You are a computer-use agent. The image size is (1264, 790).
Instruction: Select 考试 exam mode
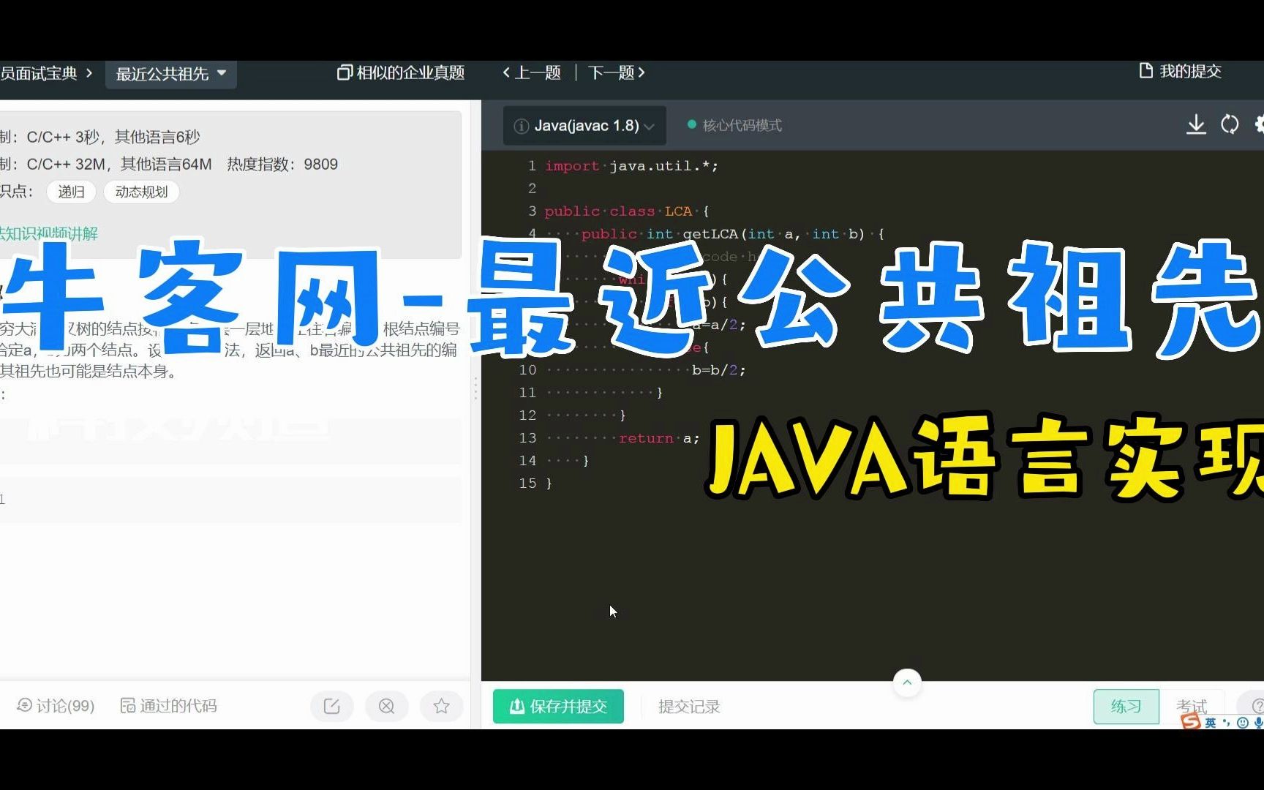click(x=1192, y=707)
